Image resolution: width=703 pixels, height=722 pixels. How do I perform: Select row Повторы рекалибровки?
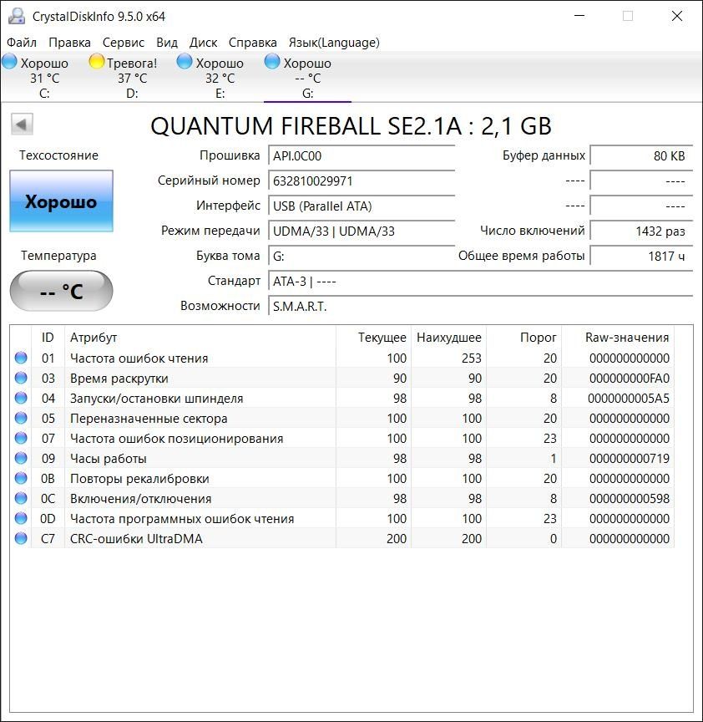tap(343, 479)
